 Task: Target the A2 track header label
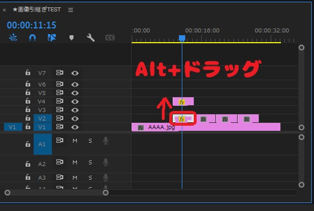[42, 164]
